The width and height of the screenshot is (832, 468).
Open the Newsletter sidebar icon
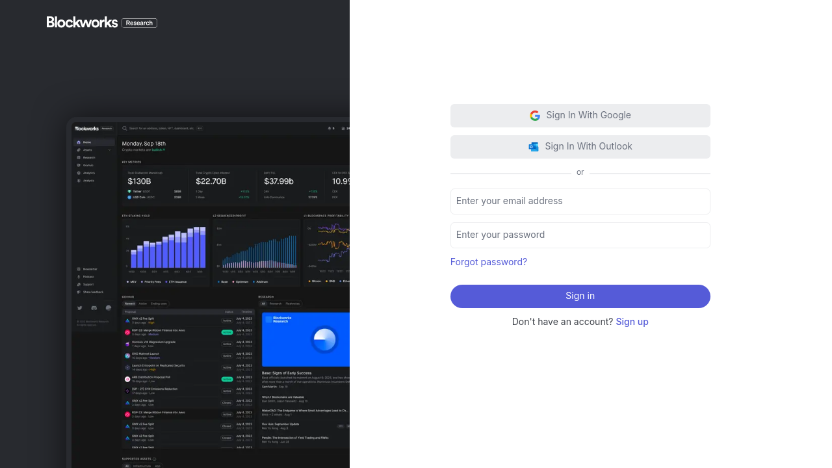[79, 269]
